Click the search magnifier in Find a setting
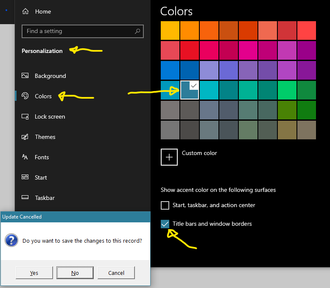 [137, 31]
